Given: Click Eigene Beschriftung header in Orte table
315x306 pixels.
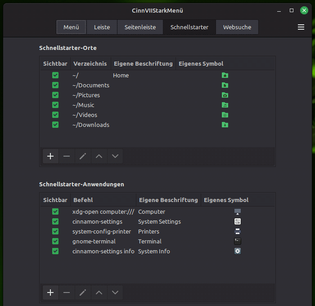Looking at the screenshot, I should (x=143, y=64).
